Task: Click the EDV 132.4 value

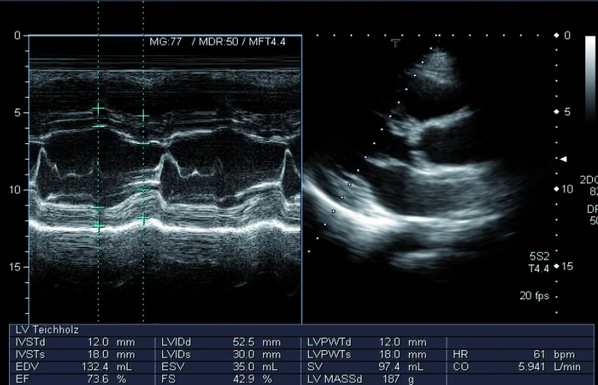Action: click(95, 367)
